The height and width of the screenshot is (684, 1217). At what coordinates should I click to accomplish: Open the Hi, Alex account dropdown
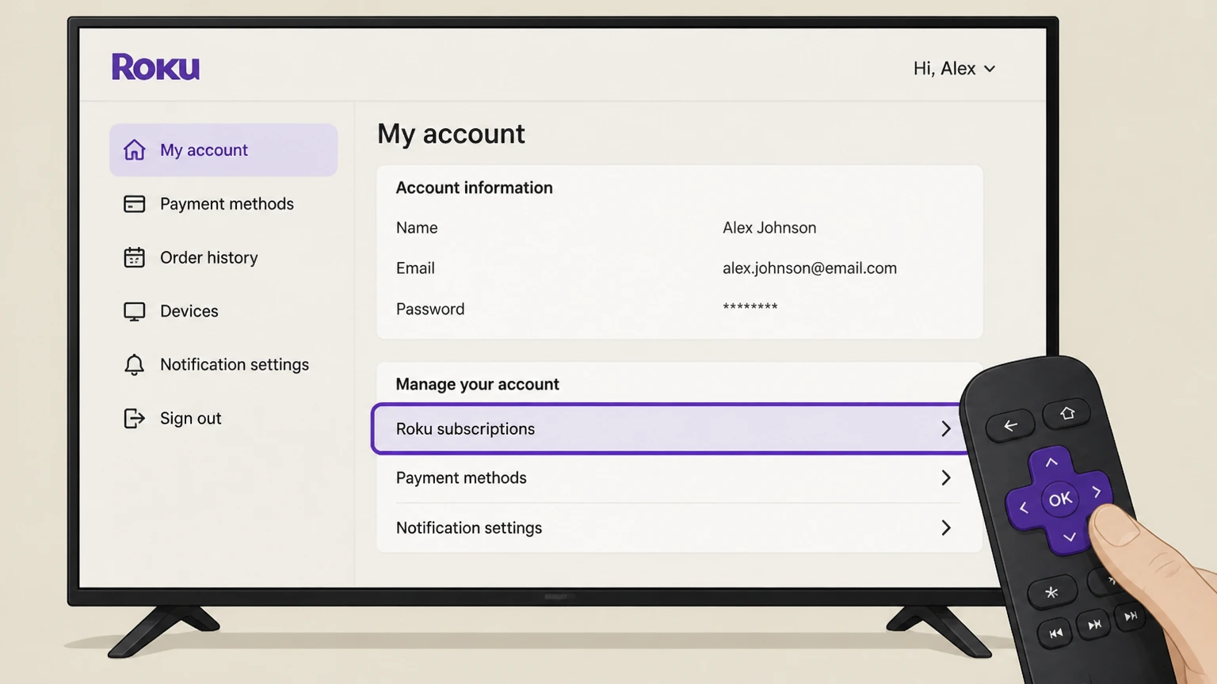tap(954, 69)
